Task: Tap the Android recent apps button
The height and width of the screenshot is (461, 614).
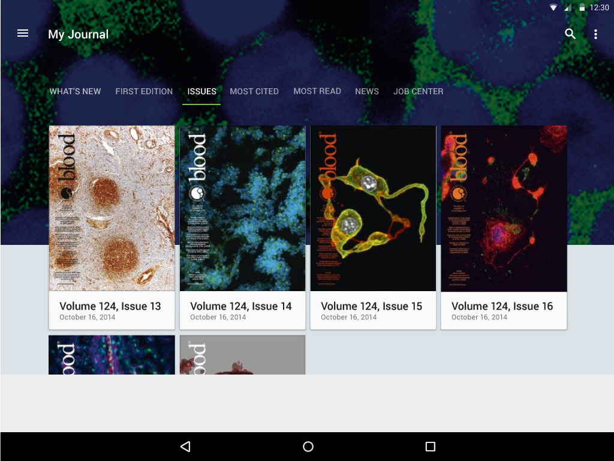Action: point(431,447)
